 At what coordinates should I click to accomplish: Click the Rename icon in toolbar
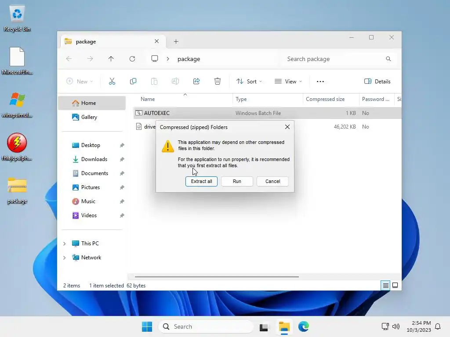175,81
